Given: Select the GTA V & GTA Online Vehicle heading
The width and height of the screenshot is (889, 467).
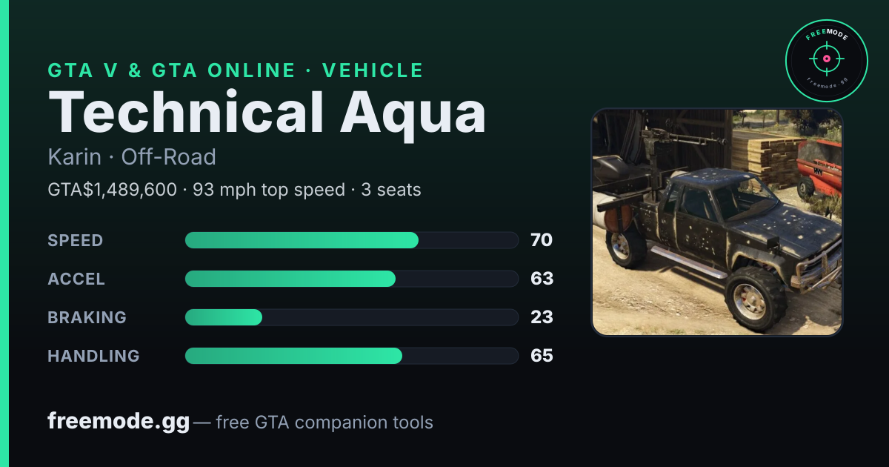Looking at the screenshot, I should tap(236, 70).
